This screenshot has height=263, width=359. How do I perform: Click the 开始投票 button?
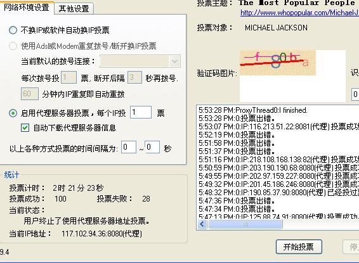(299, 247)
